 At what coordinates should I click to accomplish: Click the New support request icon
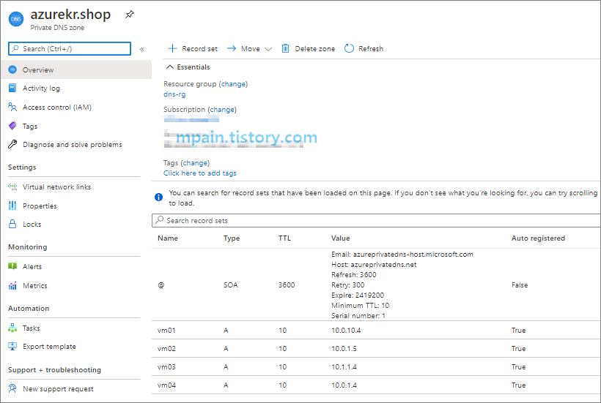(12, 388)
